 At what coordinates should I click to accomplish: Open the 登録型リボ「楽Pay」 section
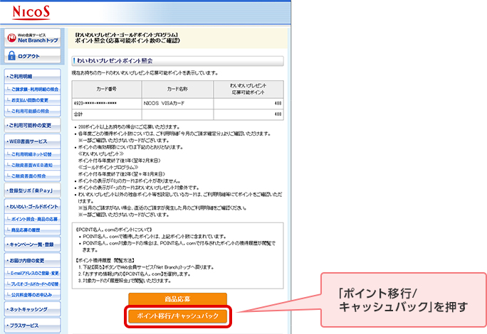point(33,191)
